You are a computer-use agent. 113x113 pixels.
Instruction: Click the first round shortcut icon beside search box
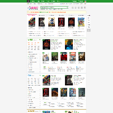pos(73,8)
